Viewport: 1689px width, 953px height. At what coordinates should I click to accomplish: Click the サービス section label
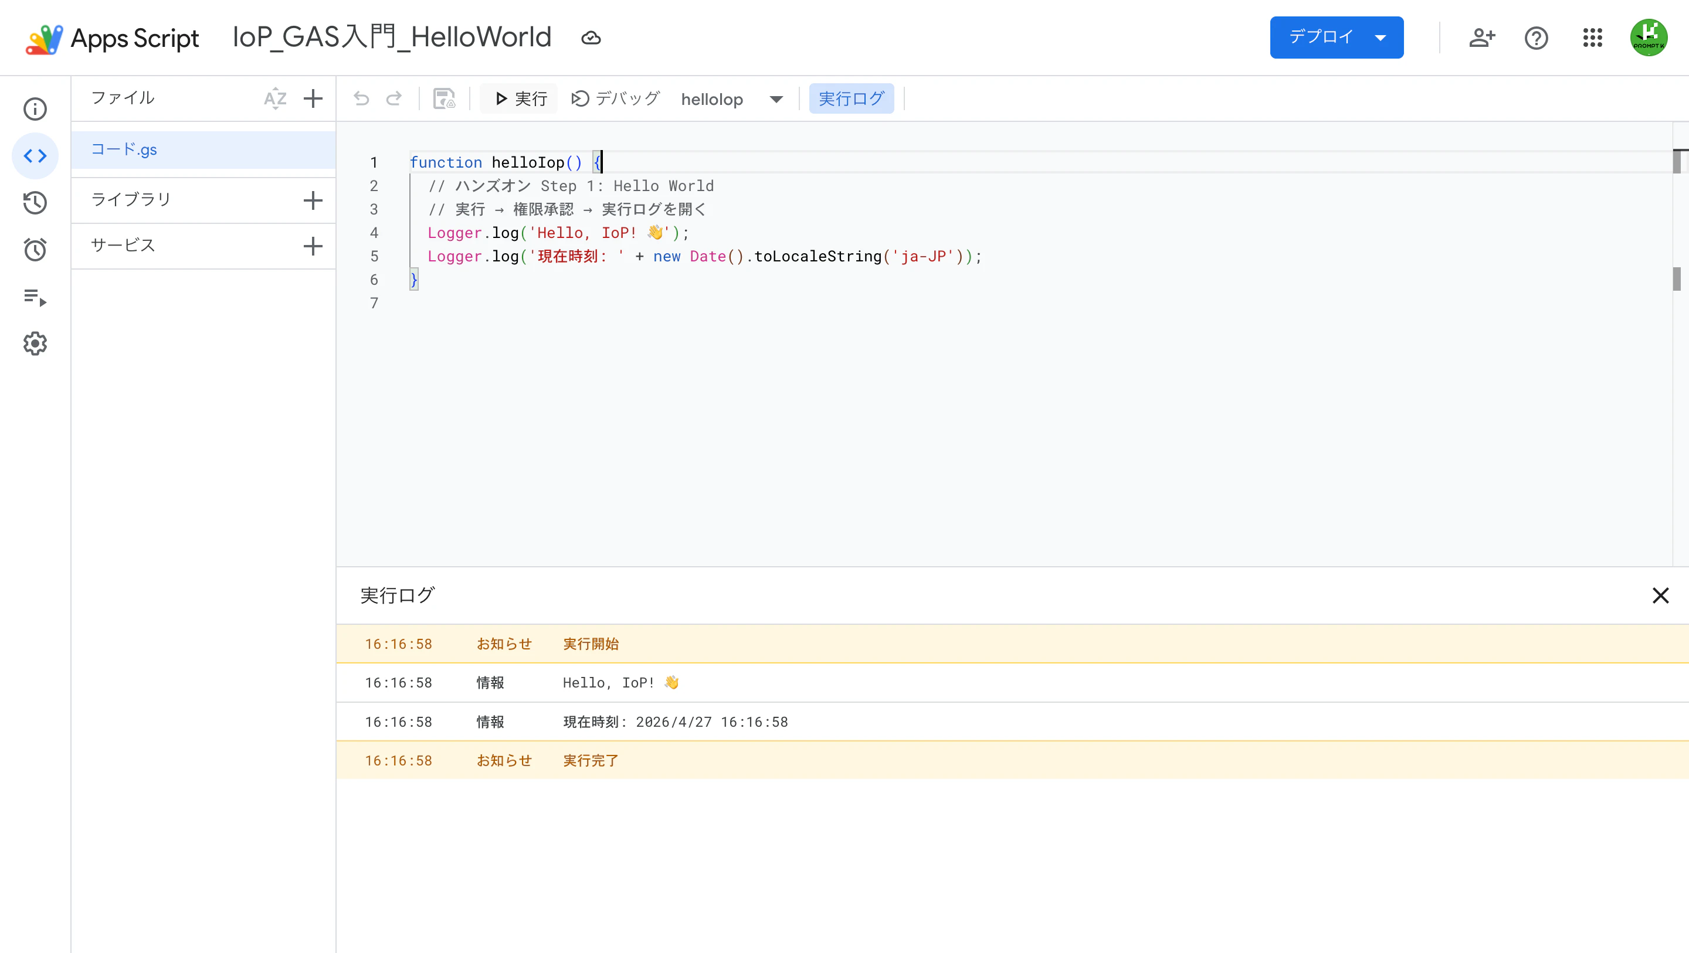coord(123,245)
